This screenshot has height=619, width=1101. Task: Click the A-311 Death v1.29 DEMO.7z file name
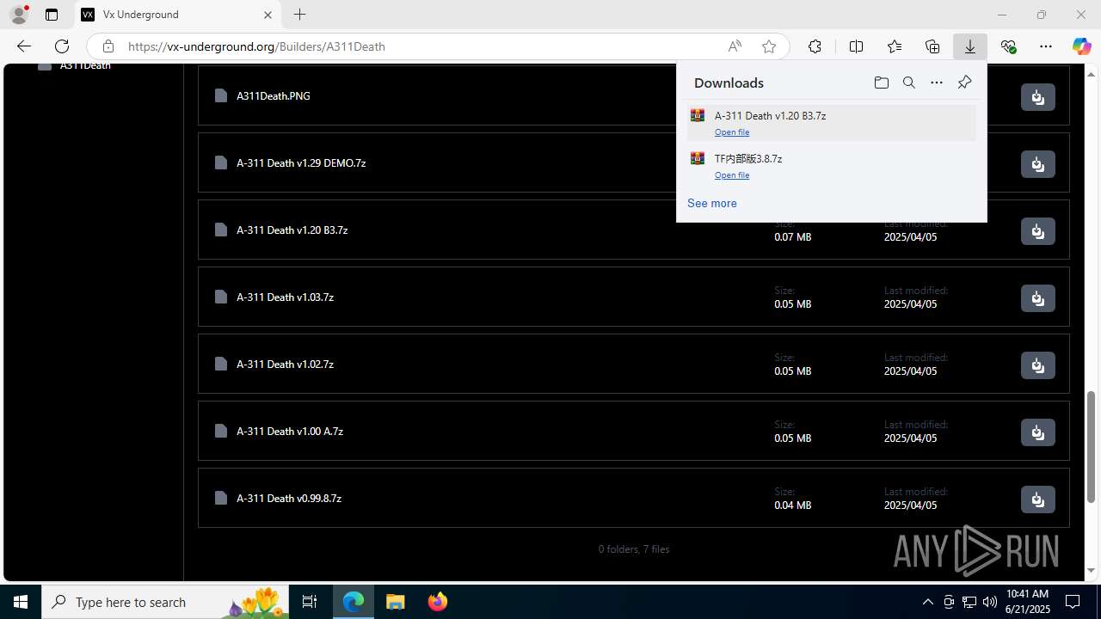coord(301,163)
